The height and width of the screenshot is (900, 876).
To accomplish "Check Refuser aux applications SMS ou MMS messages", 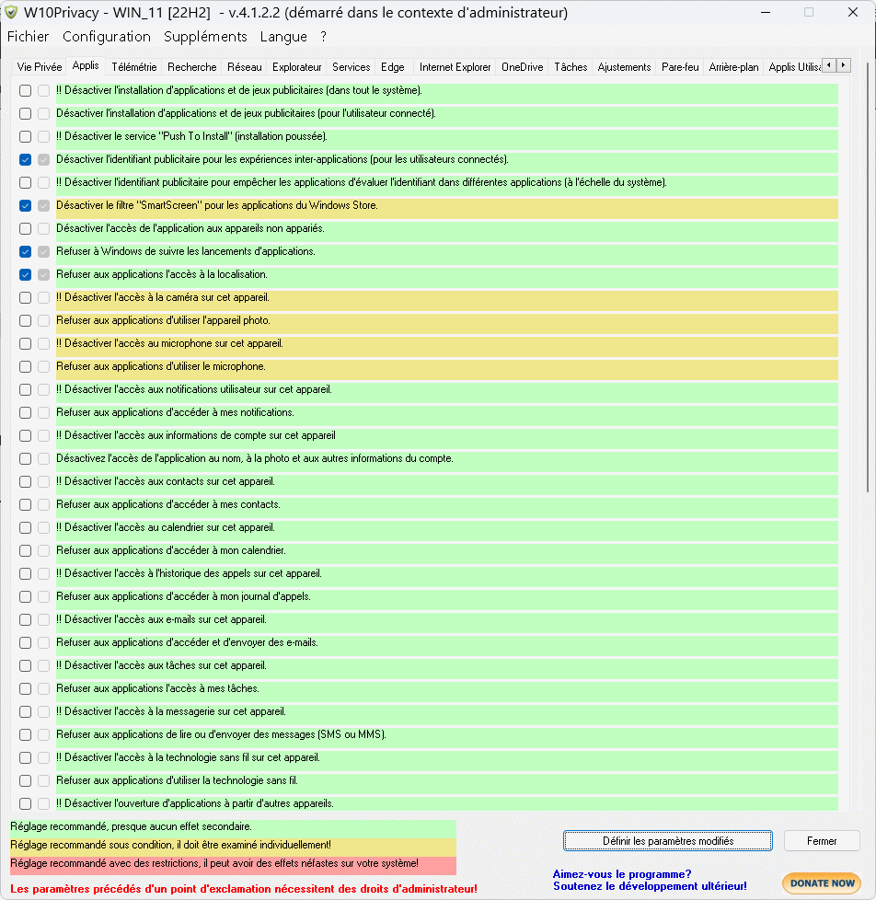I will click(x=25, y=734).
